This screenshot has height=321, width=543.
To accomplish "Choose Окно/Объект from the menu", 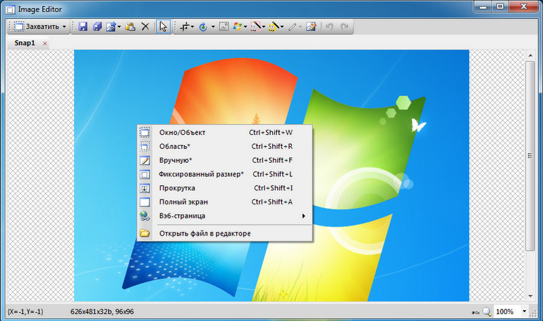I will 225,132.
